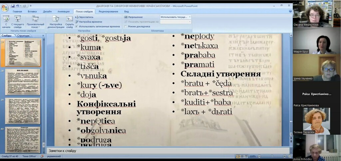Toggle 'Использовать записанные времена' checkbox
The width and height of the screenshot is (341, 161).
pyautogui.click(x=77, y=26)
